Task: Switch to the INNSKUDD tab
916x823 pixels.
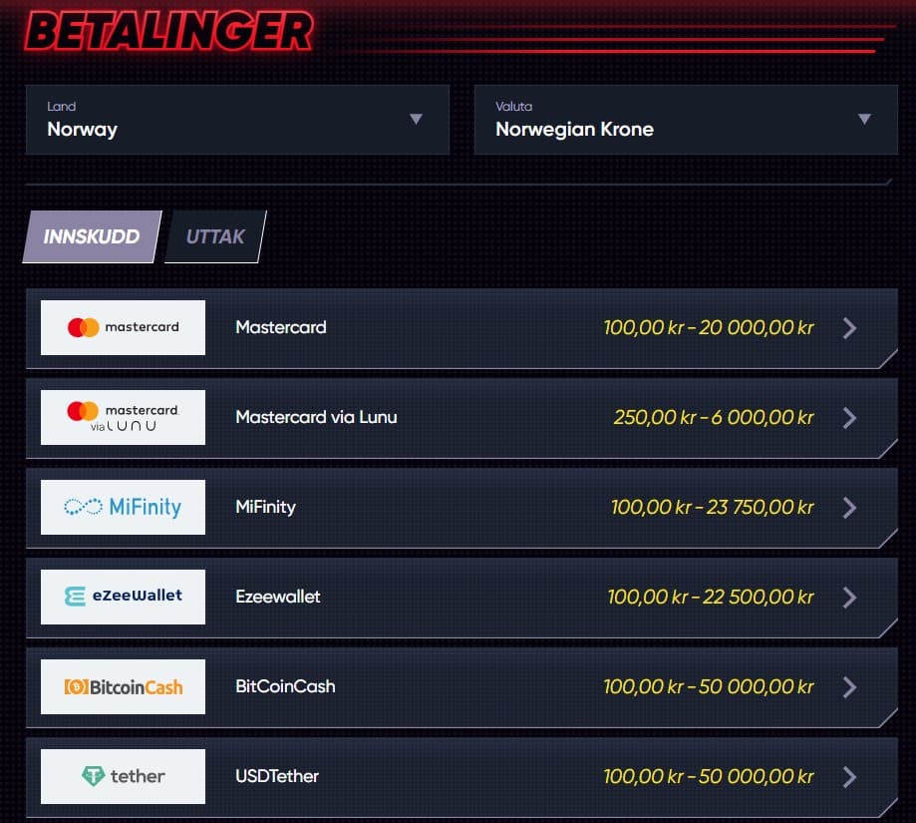Action: click(x=92, y=236)
